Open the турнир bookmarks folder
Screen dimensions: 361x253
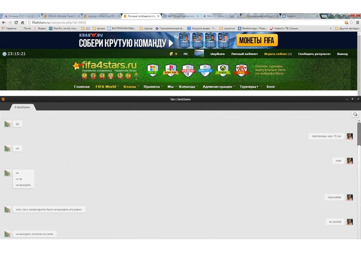[146, 28]
